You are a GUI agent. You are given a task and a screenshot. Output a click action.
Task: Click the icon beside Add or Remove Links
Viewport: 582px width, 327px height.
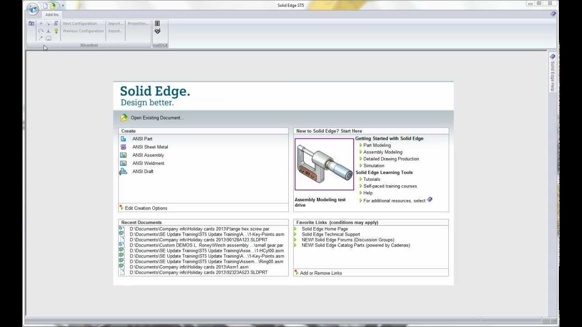coord(296,272)
